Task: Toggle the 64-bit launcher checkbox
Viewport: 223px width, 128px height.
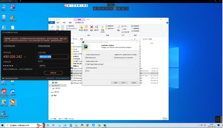Action: click(86, 58)
